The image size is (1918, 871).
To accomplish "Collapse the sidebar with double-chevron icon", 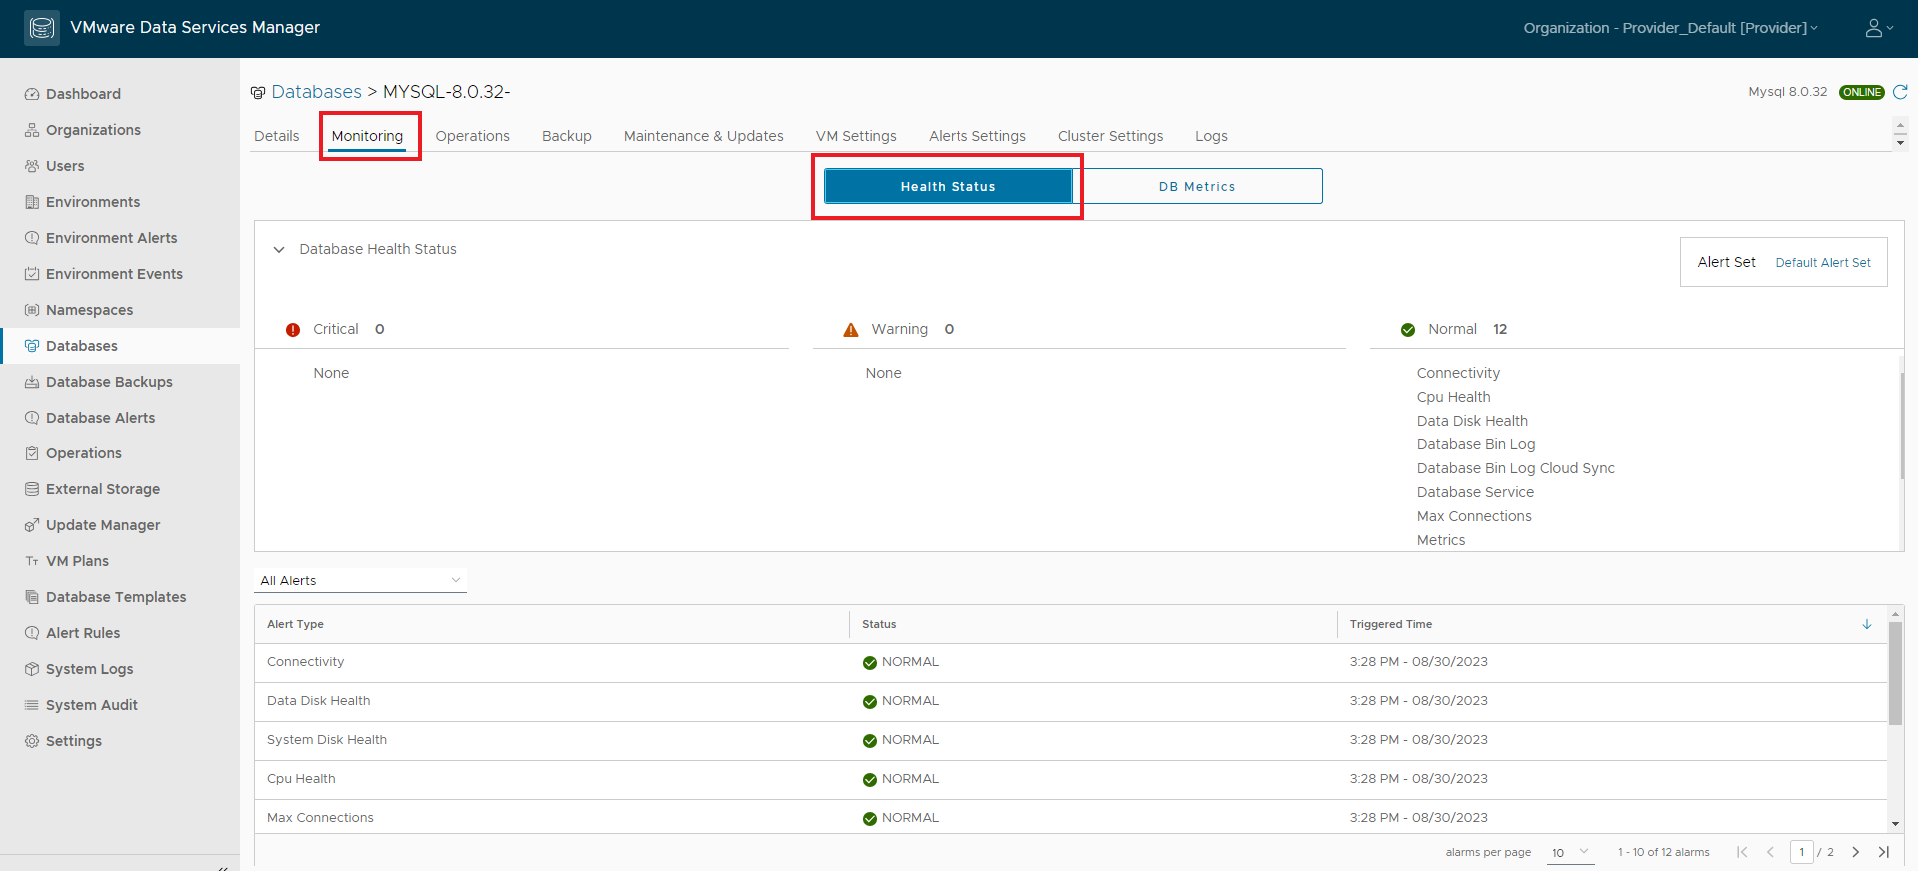I will coord(222,867).
